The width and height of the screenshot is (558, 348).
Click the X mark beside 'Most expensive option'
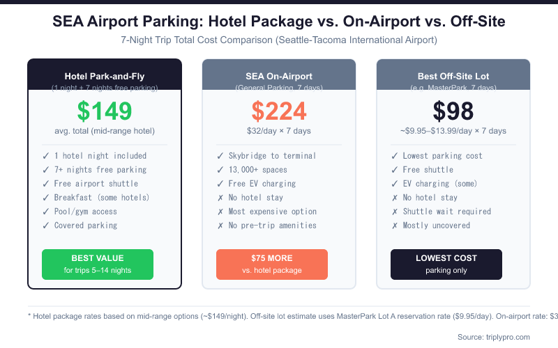pyautogui.click(x=220, y=212)
